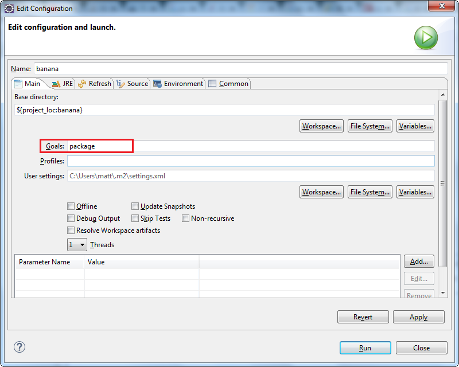Click the vertical scrollbar thumb

442,183
